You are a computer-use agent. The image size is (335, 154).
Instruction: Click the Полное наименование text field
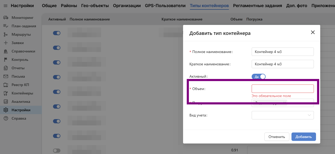[x=283, y=52]
